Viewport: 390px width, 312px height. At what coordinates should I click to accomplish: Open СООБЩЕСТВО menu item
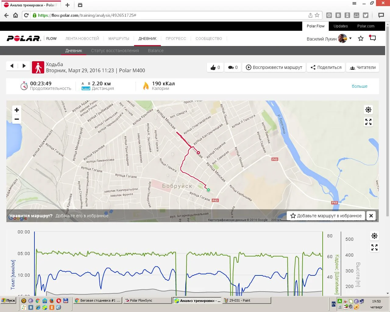pyautogui.click(x=209, y=39)
